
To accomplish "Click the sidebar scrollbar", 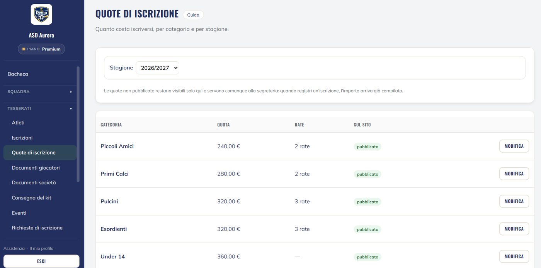I will 78,123.
